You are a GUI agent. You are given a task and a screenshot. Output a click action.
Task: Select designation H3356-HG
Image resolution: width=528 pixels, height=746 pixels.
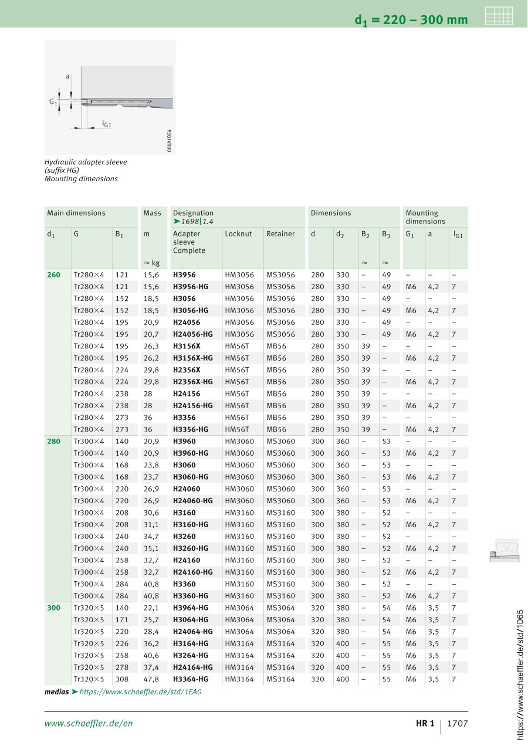point(191,429)
